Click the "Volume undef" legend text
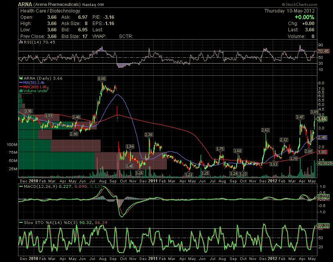 coord(36,91)
